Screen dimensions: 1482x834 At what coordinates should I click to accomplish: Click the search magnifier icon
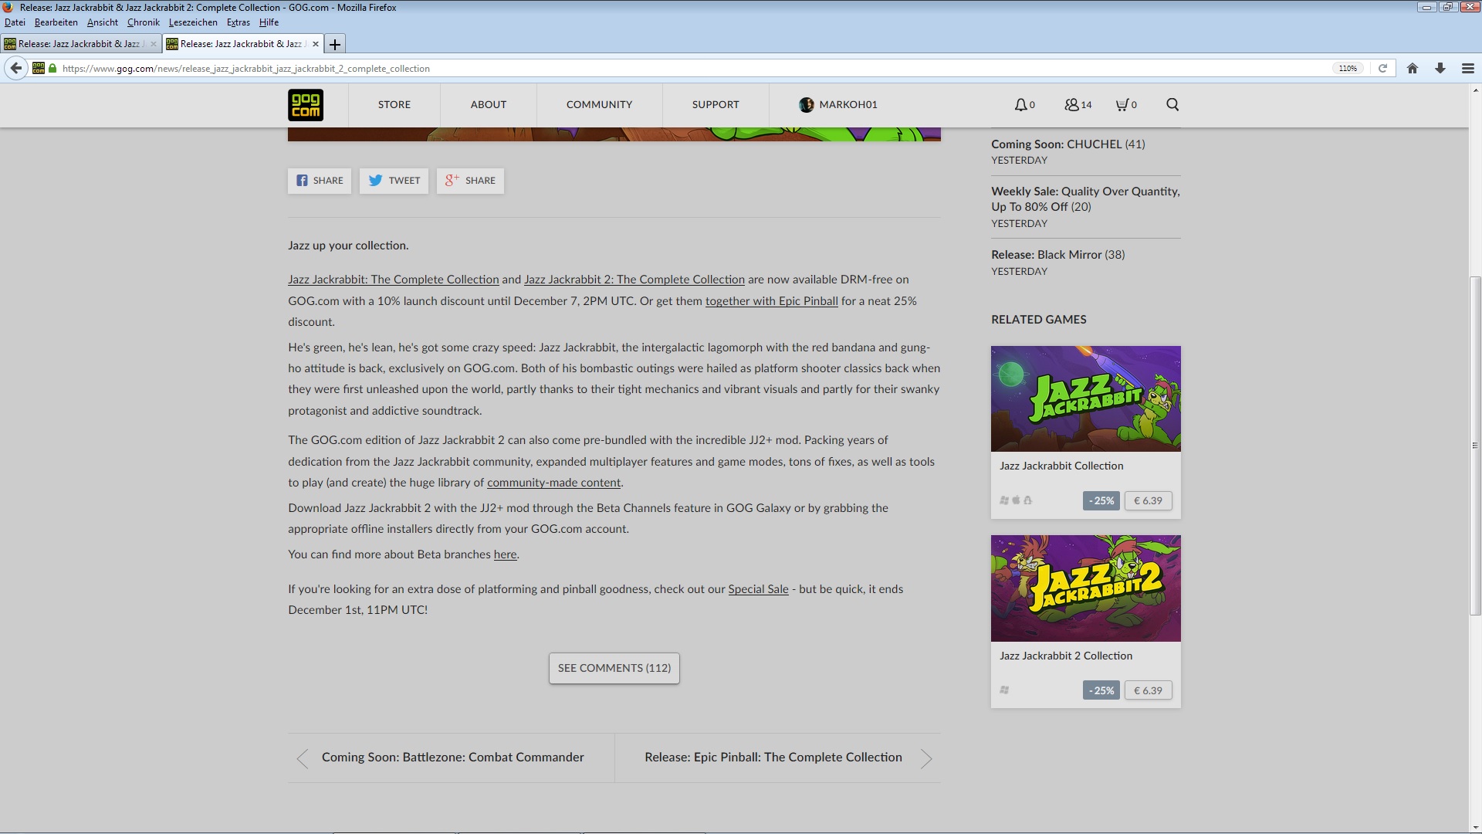click(x=1172, y=104)
